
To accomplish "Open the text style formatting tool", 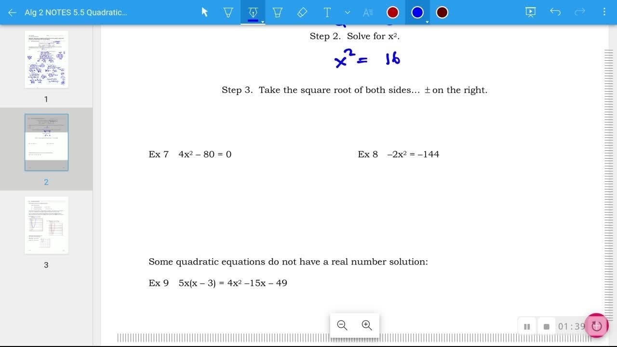I will pos(368,13).
